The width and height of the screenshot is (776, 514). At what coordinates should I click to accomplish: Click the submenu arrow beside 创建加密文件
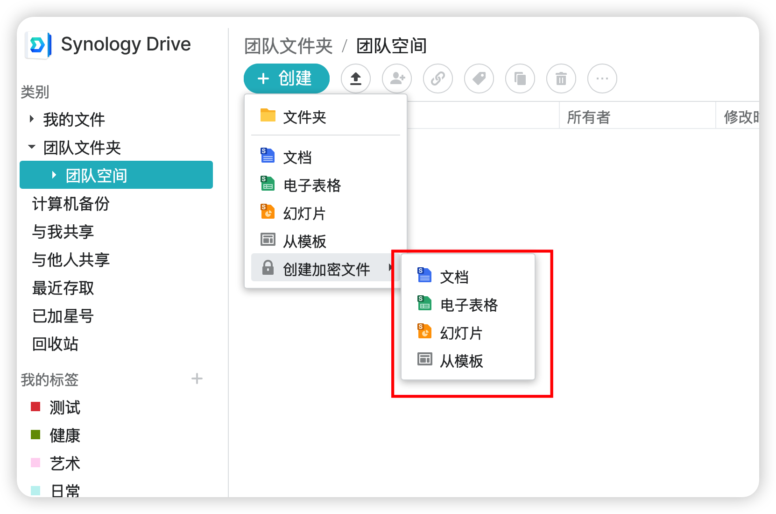(390, 268)
